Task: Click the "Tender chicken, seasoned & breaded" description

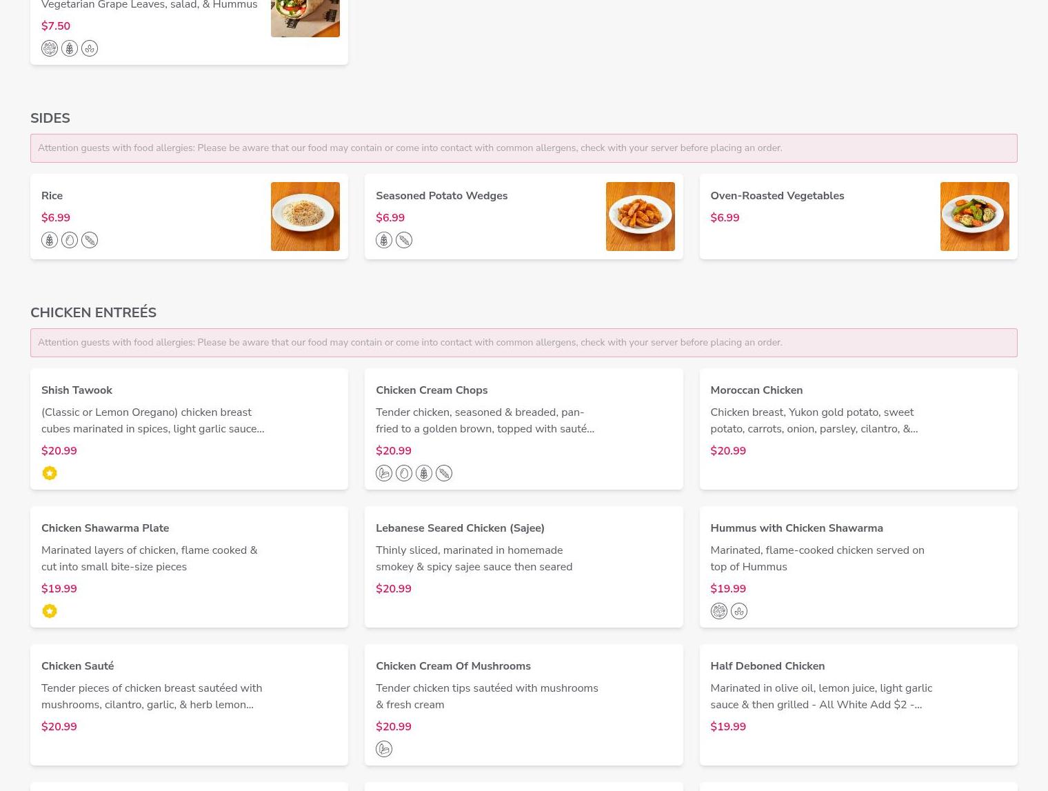Action: pos(485,421)
